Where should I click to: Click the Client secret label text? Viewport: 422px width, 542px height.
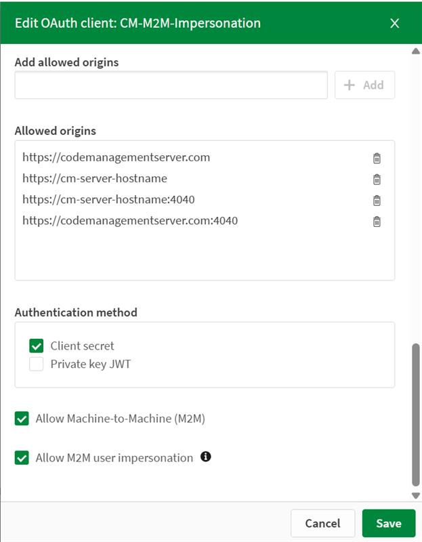pyautogui.click(x=82, y=346)
